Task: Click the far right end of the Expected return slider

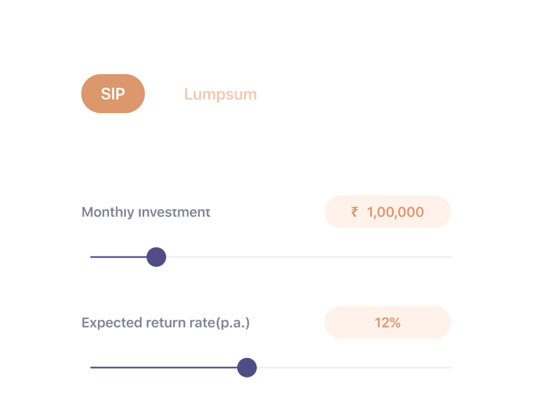Action: (x=450, y=368)
